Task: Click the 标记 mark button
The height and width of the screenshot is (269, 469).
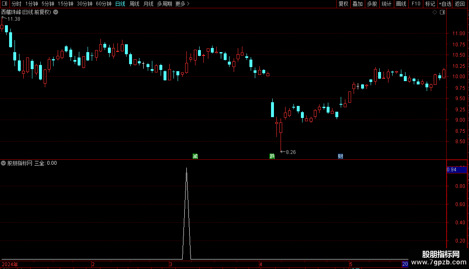Action: pyautogui.click(x=430, y=4)
